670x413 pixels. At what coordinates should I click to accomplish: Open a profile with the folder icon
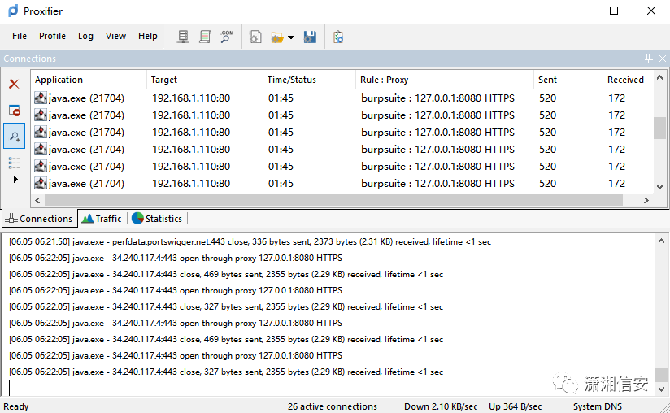point(277,37)
